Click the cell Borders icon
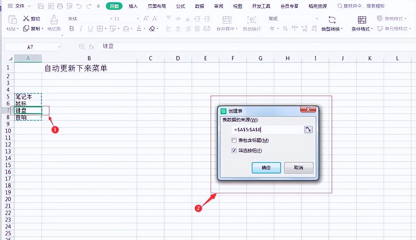The height and width of the screenshot is (240, 416). coord(99,29)
